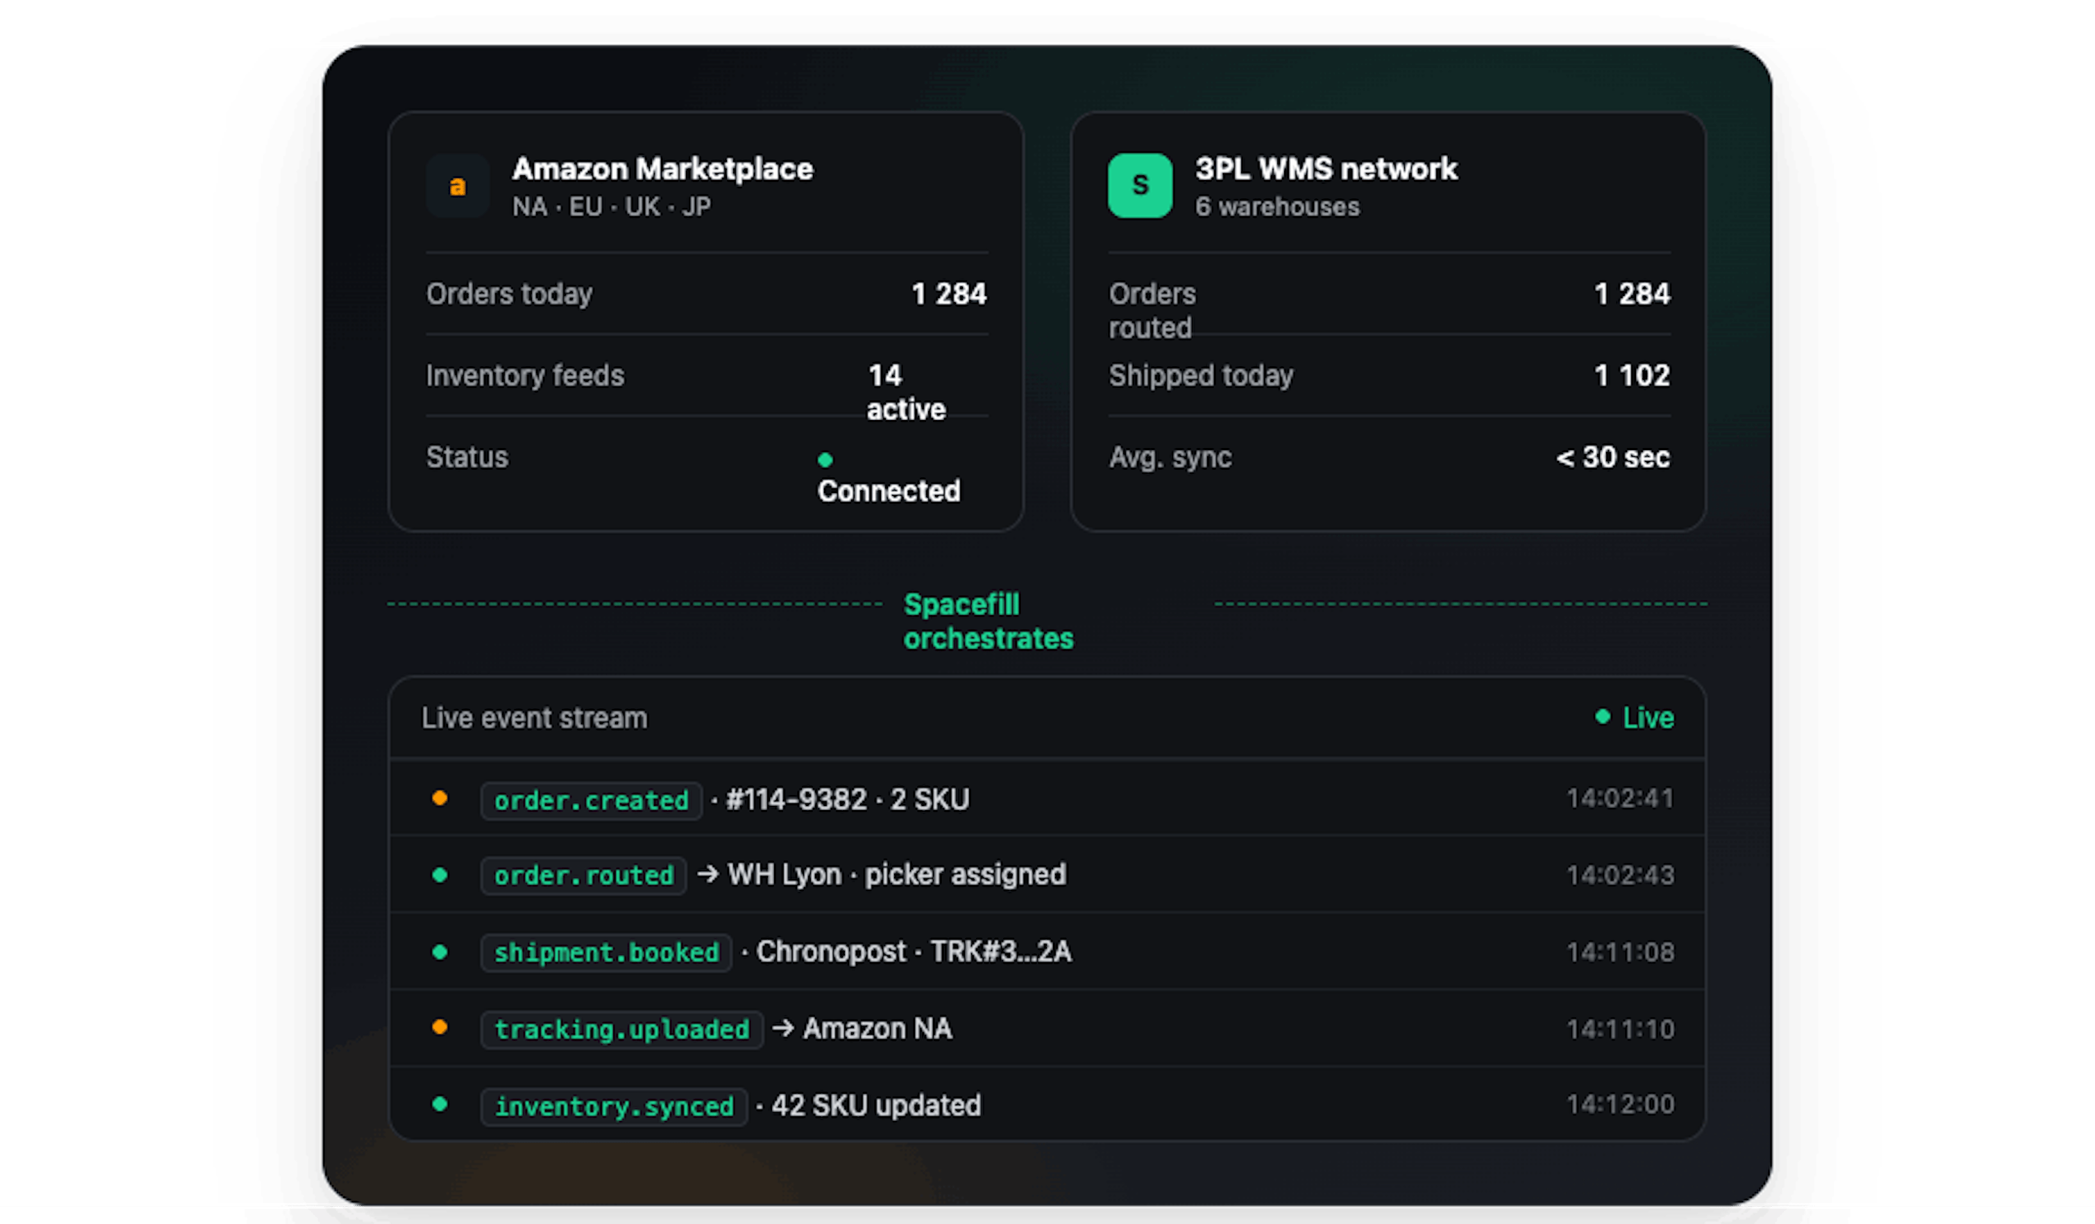Click the green dot beside Connected status
The image size is (2095, 1224).
[x=824, y=460]
